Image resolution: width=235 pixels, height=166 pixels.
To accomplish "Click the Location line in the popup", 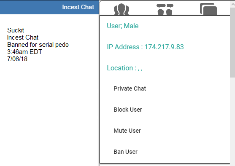I will click(x=124, y=68).
